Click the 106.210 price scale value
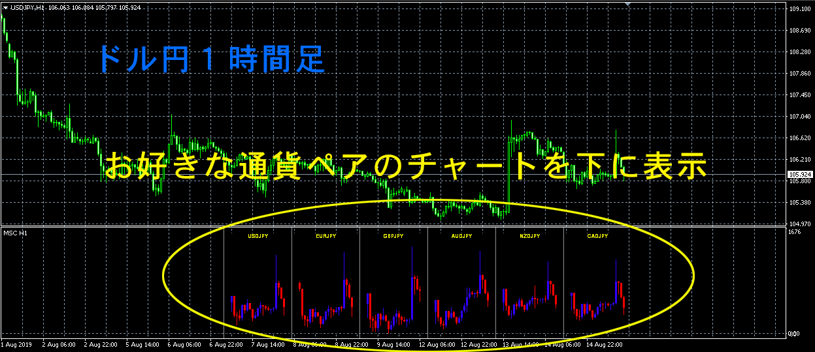The image size is (815, 352). coord(800,160)
